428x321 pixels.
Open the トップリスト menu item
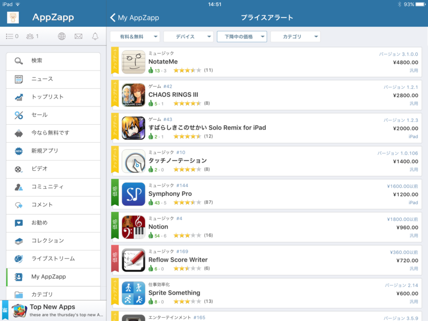point(53,97)
